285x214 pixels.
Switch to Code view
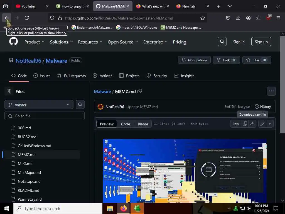[x=126, y=124]
